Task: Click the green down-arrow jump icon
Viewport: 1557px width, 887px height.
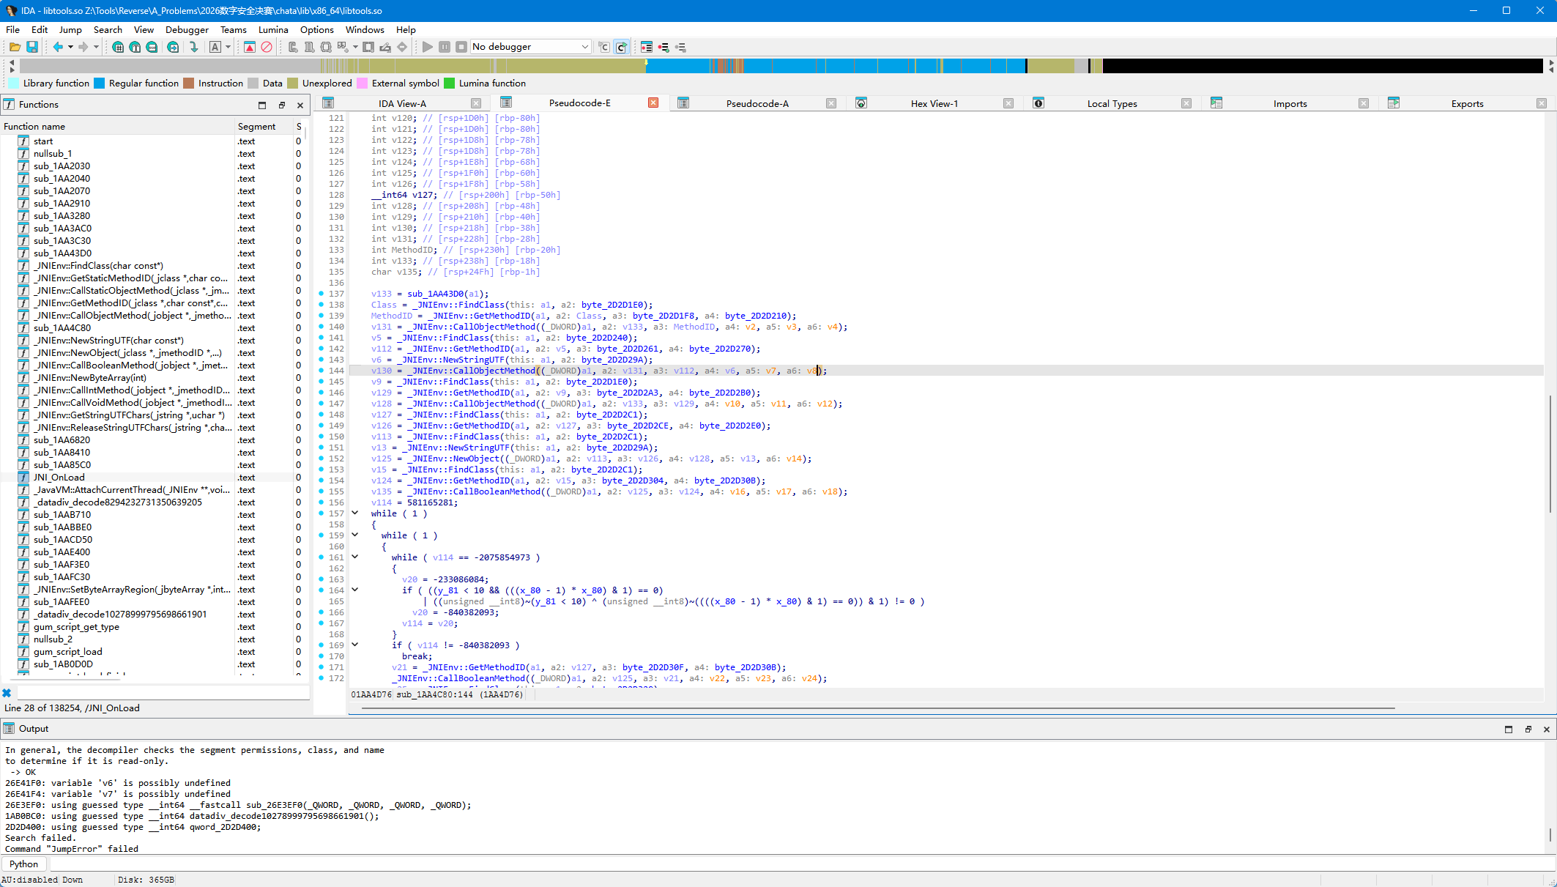Action: 193,47
